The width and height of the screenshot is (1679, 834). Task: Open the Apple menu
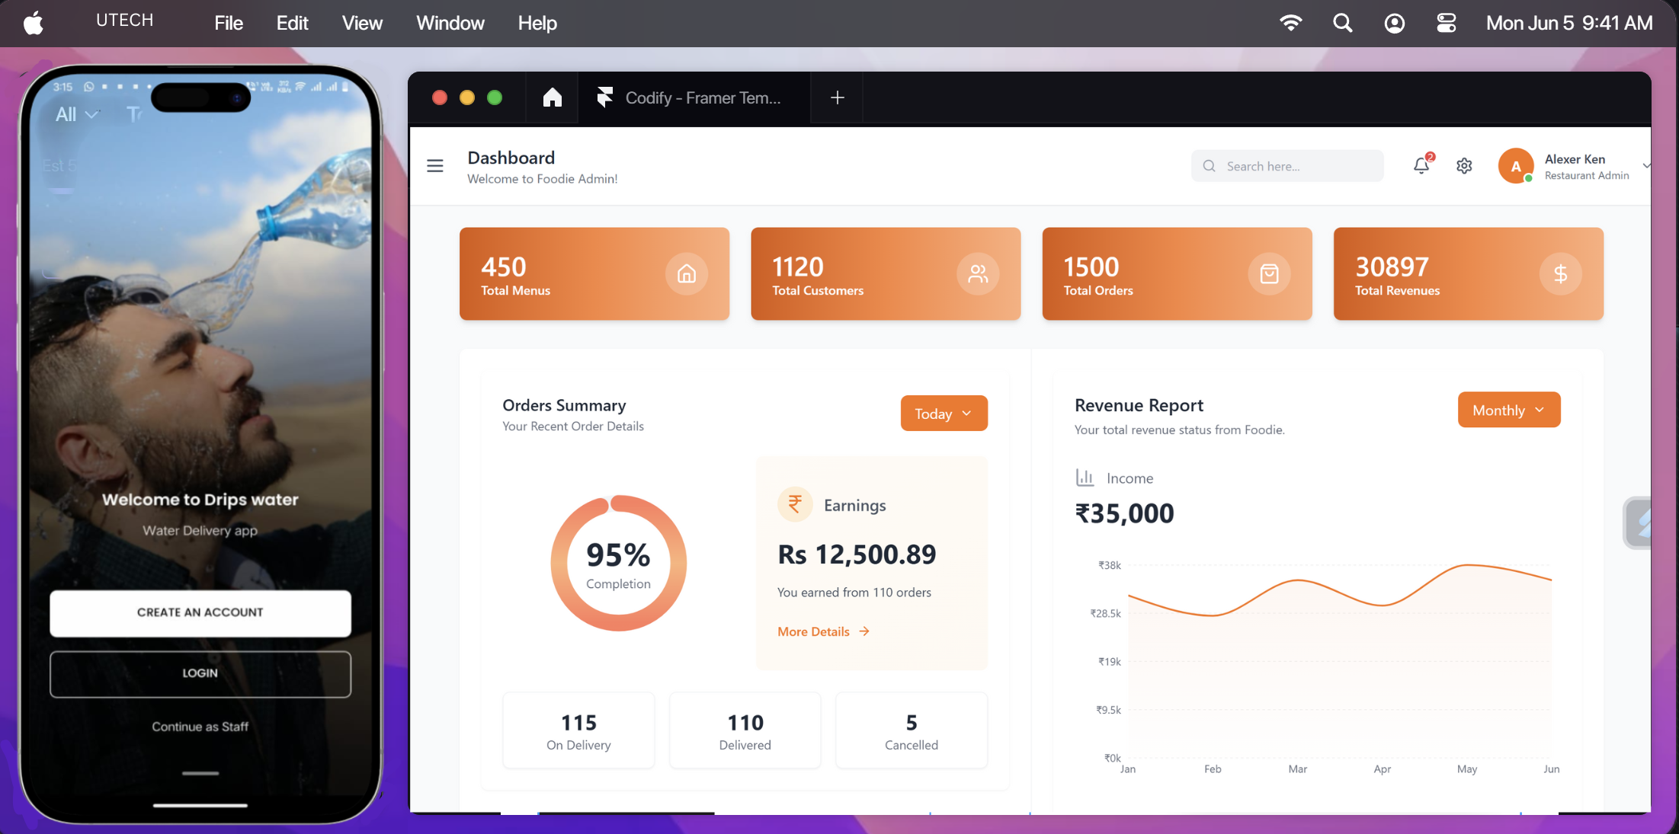(33, 23)
